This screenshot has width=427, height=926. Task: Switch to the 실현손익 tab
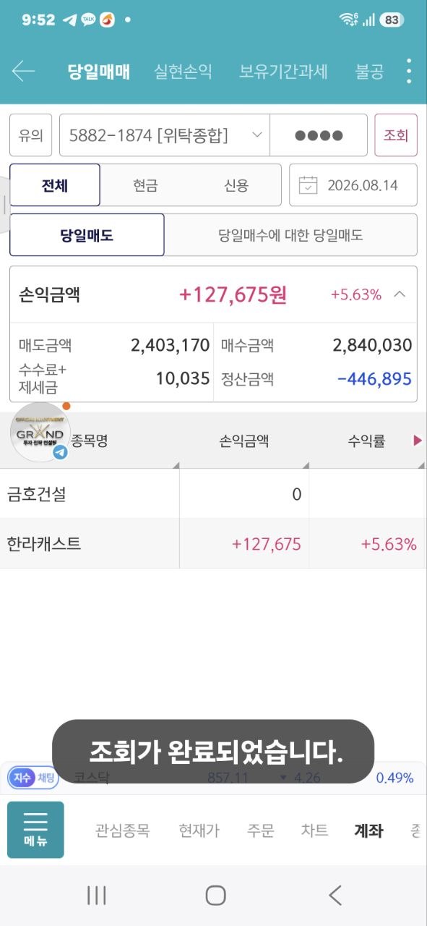[x=183, y=72]
